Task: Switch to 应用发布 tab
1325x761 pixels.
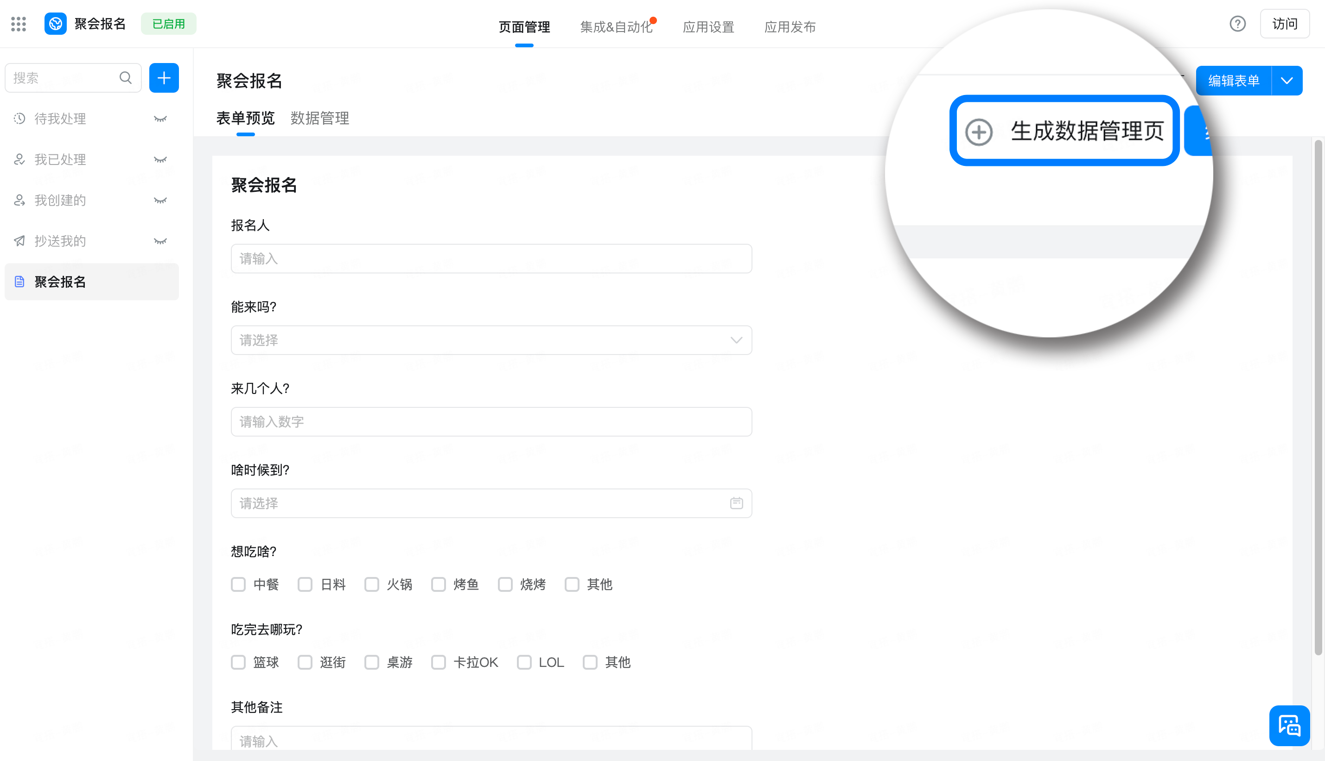Action: pos(790,27)
